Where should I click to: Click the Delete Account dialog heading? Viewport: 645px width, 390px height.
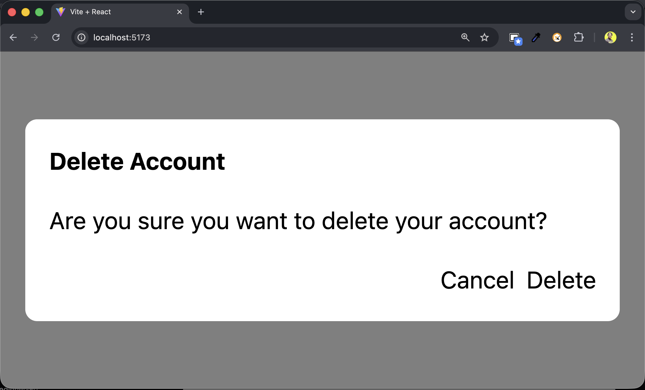[137, 161]
